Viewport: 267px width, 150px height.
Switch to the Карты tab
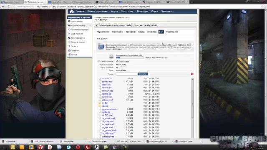[141, 32]
